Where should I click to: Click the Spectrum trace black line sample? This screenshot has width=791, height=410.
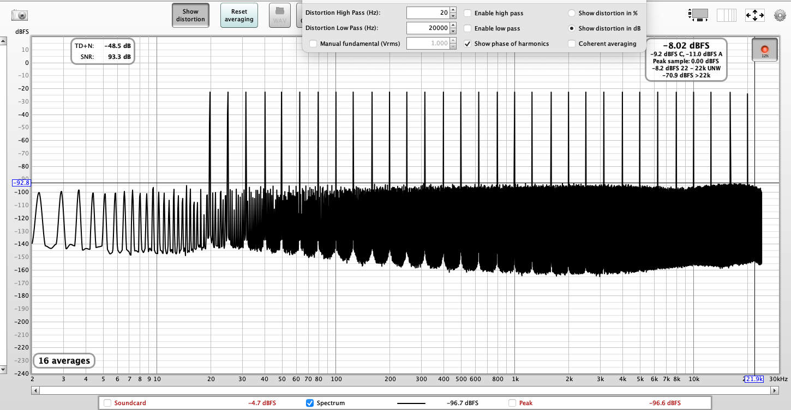411,403
